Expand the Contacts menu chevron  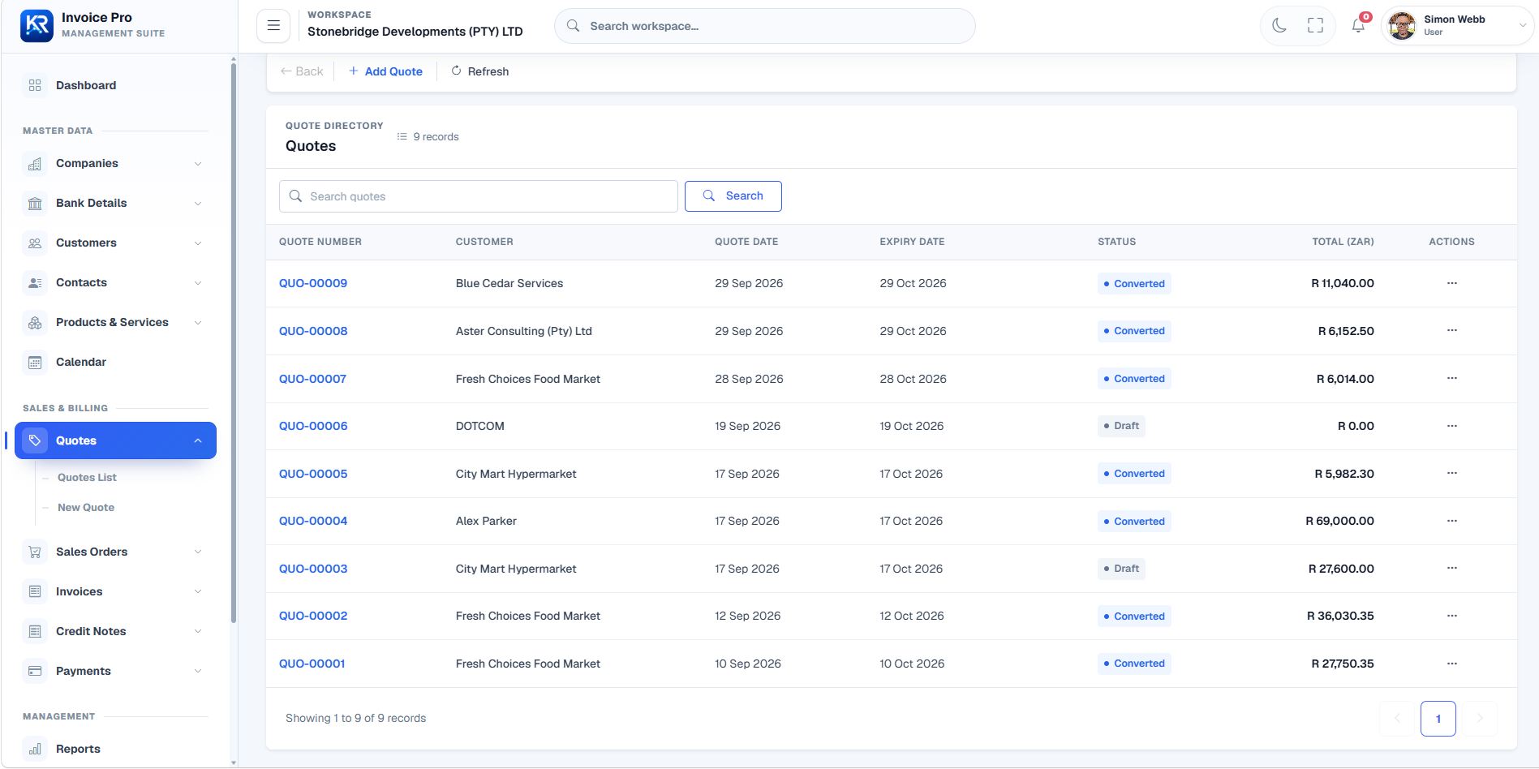pyautogui.click(x=198, y=283)
